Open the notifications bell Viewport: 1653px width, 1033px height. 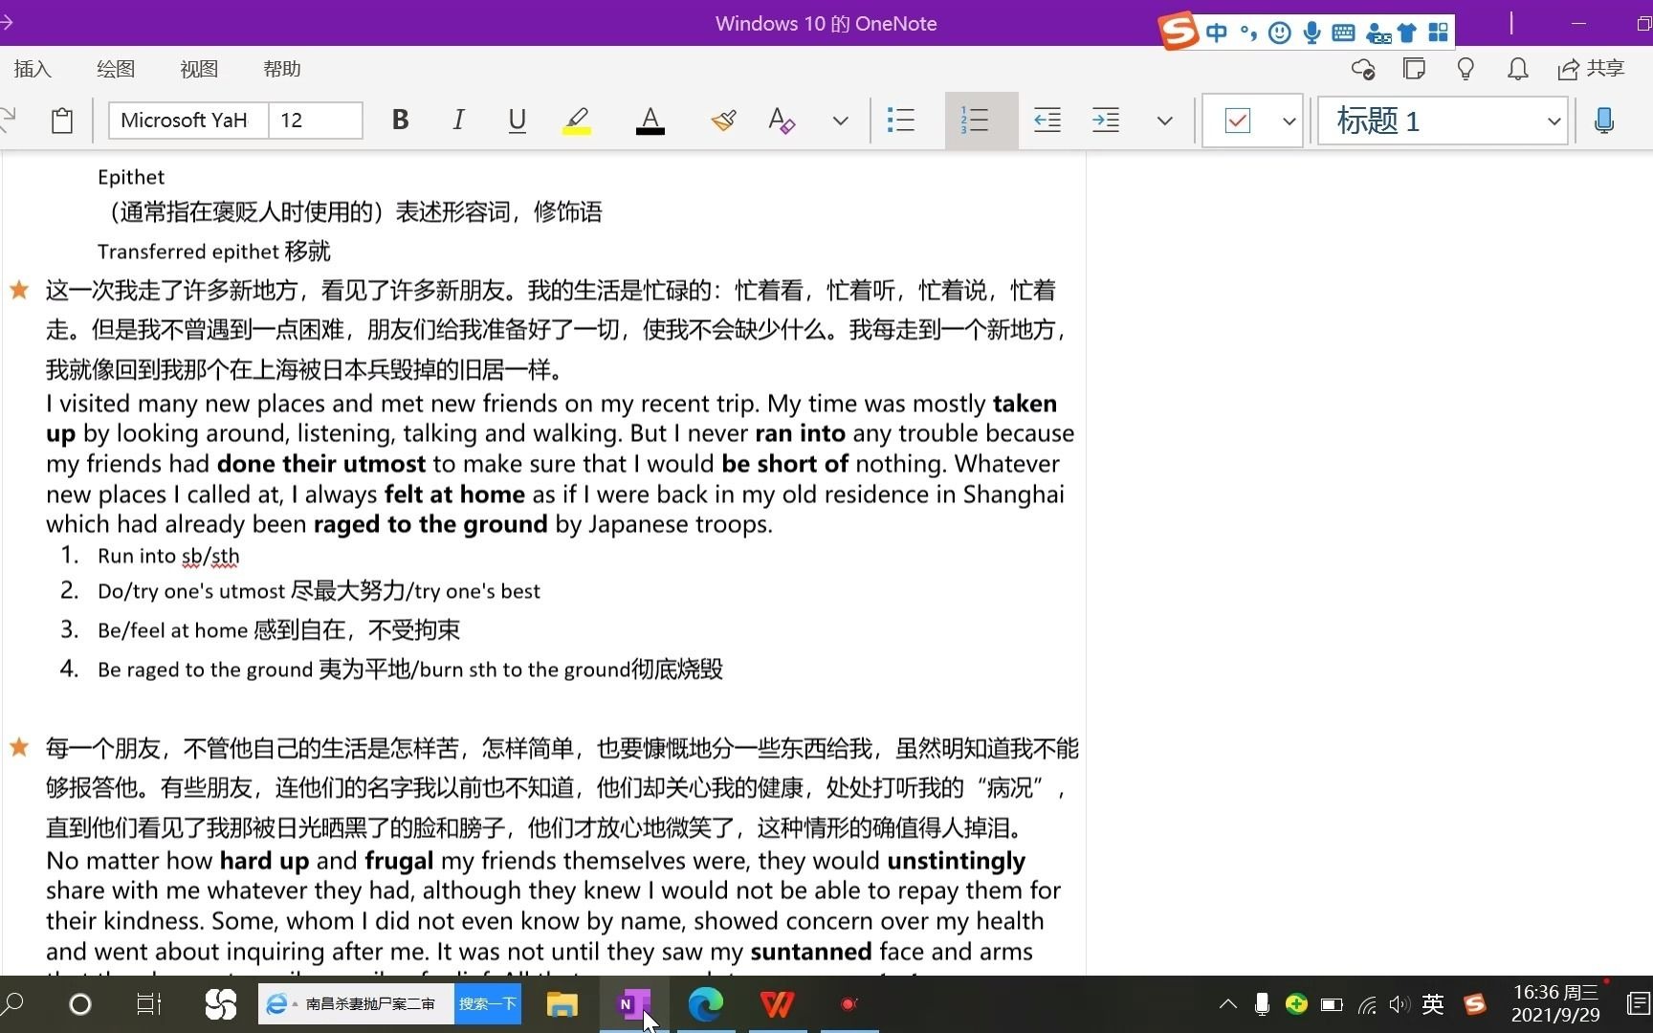(x=1517, y=69)
